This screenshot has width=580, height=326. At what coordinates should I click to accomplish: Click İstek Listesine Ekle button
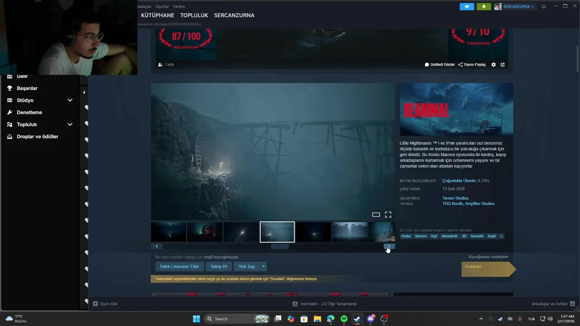point(179,266)
